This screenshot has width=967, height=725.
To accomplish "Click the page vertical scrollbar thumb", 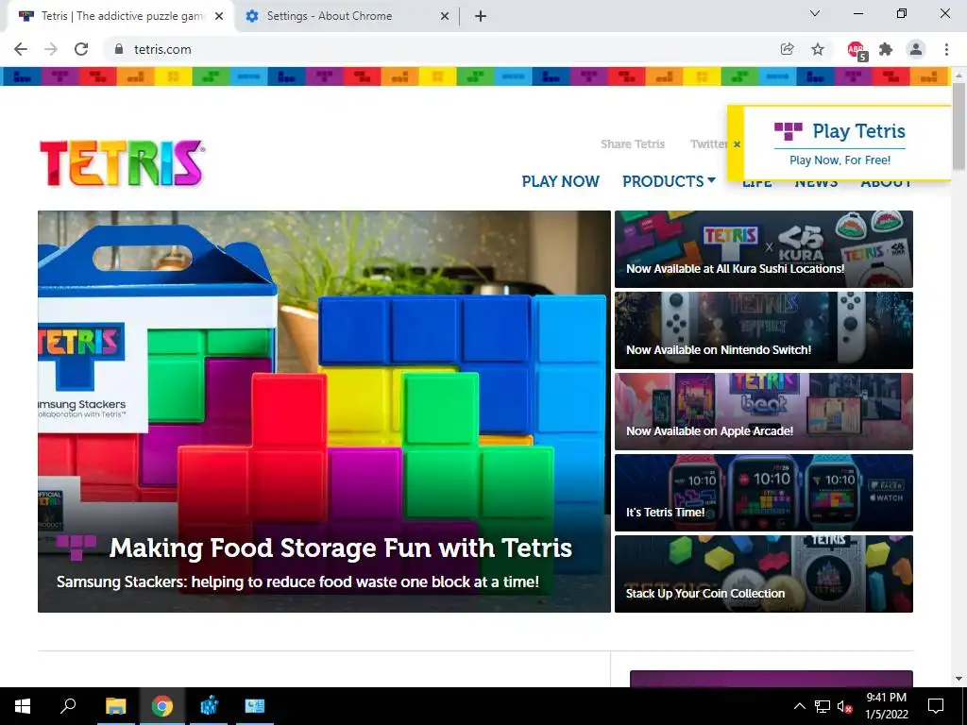I will [959, 126].
